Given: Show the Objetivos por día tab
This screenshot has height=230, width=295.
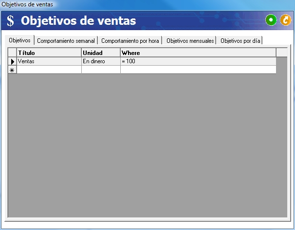Looking at the screenshot, I should (x=240, y=41).
